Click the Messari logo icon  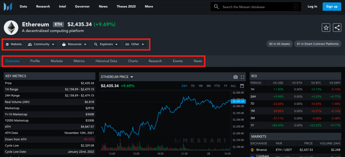[x=8, y=7]
